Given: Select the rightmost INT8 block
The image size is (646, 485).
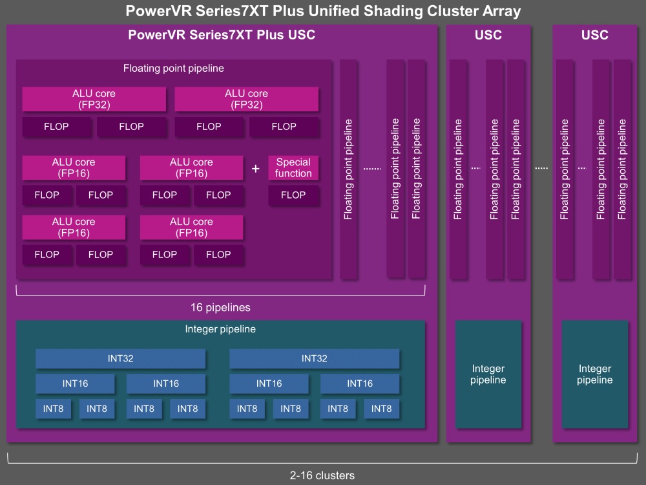Looking at the screenshot, I should click(382, 409).
